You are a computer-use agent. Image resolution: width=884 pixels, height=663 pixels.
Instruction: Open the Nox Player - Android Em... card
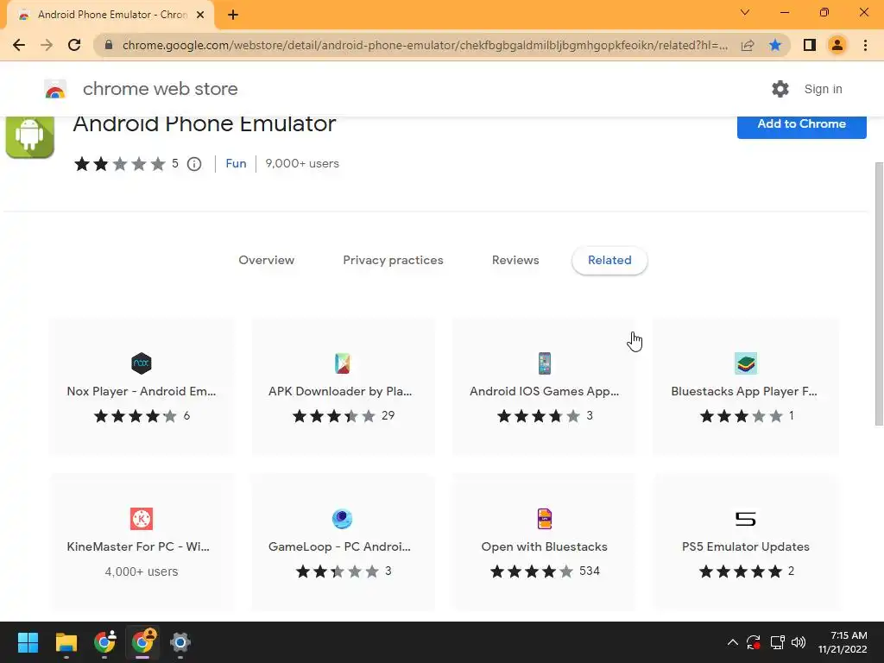[x=142, y=387]
